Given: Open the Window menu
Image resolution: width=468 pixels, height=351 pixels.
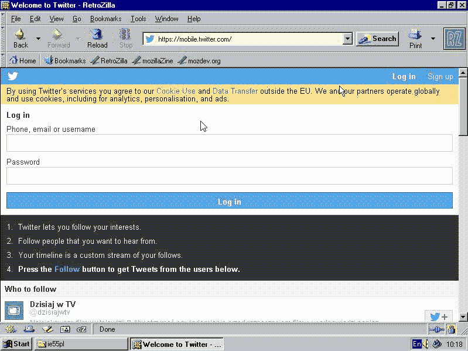Looking at the screenshot, I should pos(166,19).
